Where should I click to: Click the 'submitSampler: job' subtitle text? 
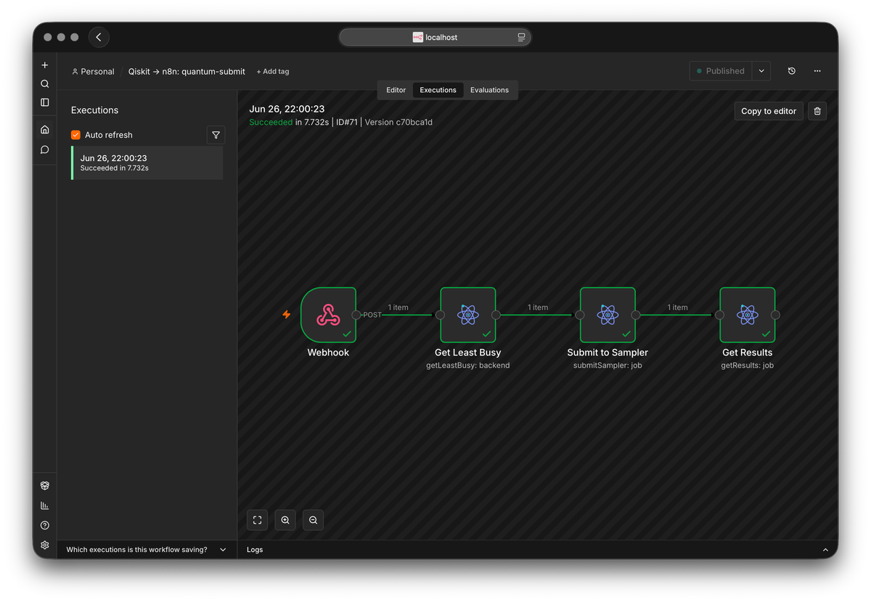[x=608, y=366]
